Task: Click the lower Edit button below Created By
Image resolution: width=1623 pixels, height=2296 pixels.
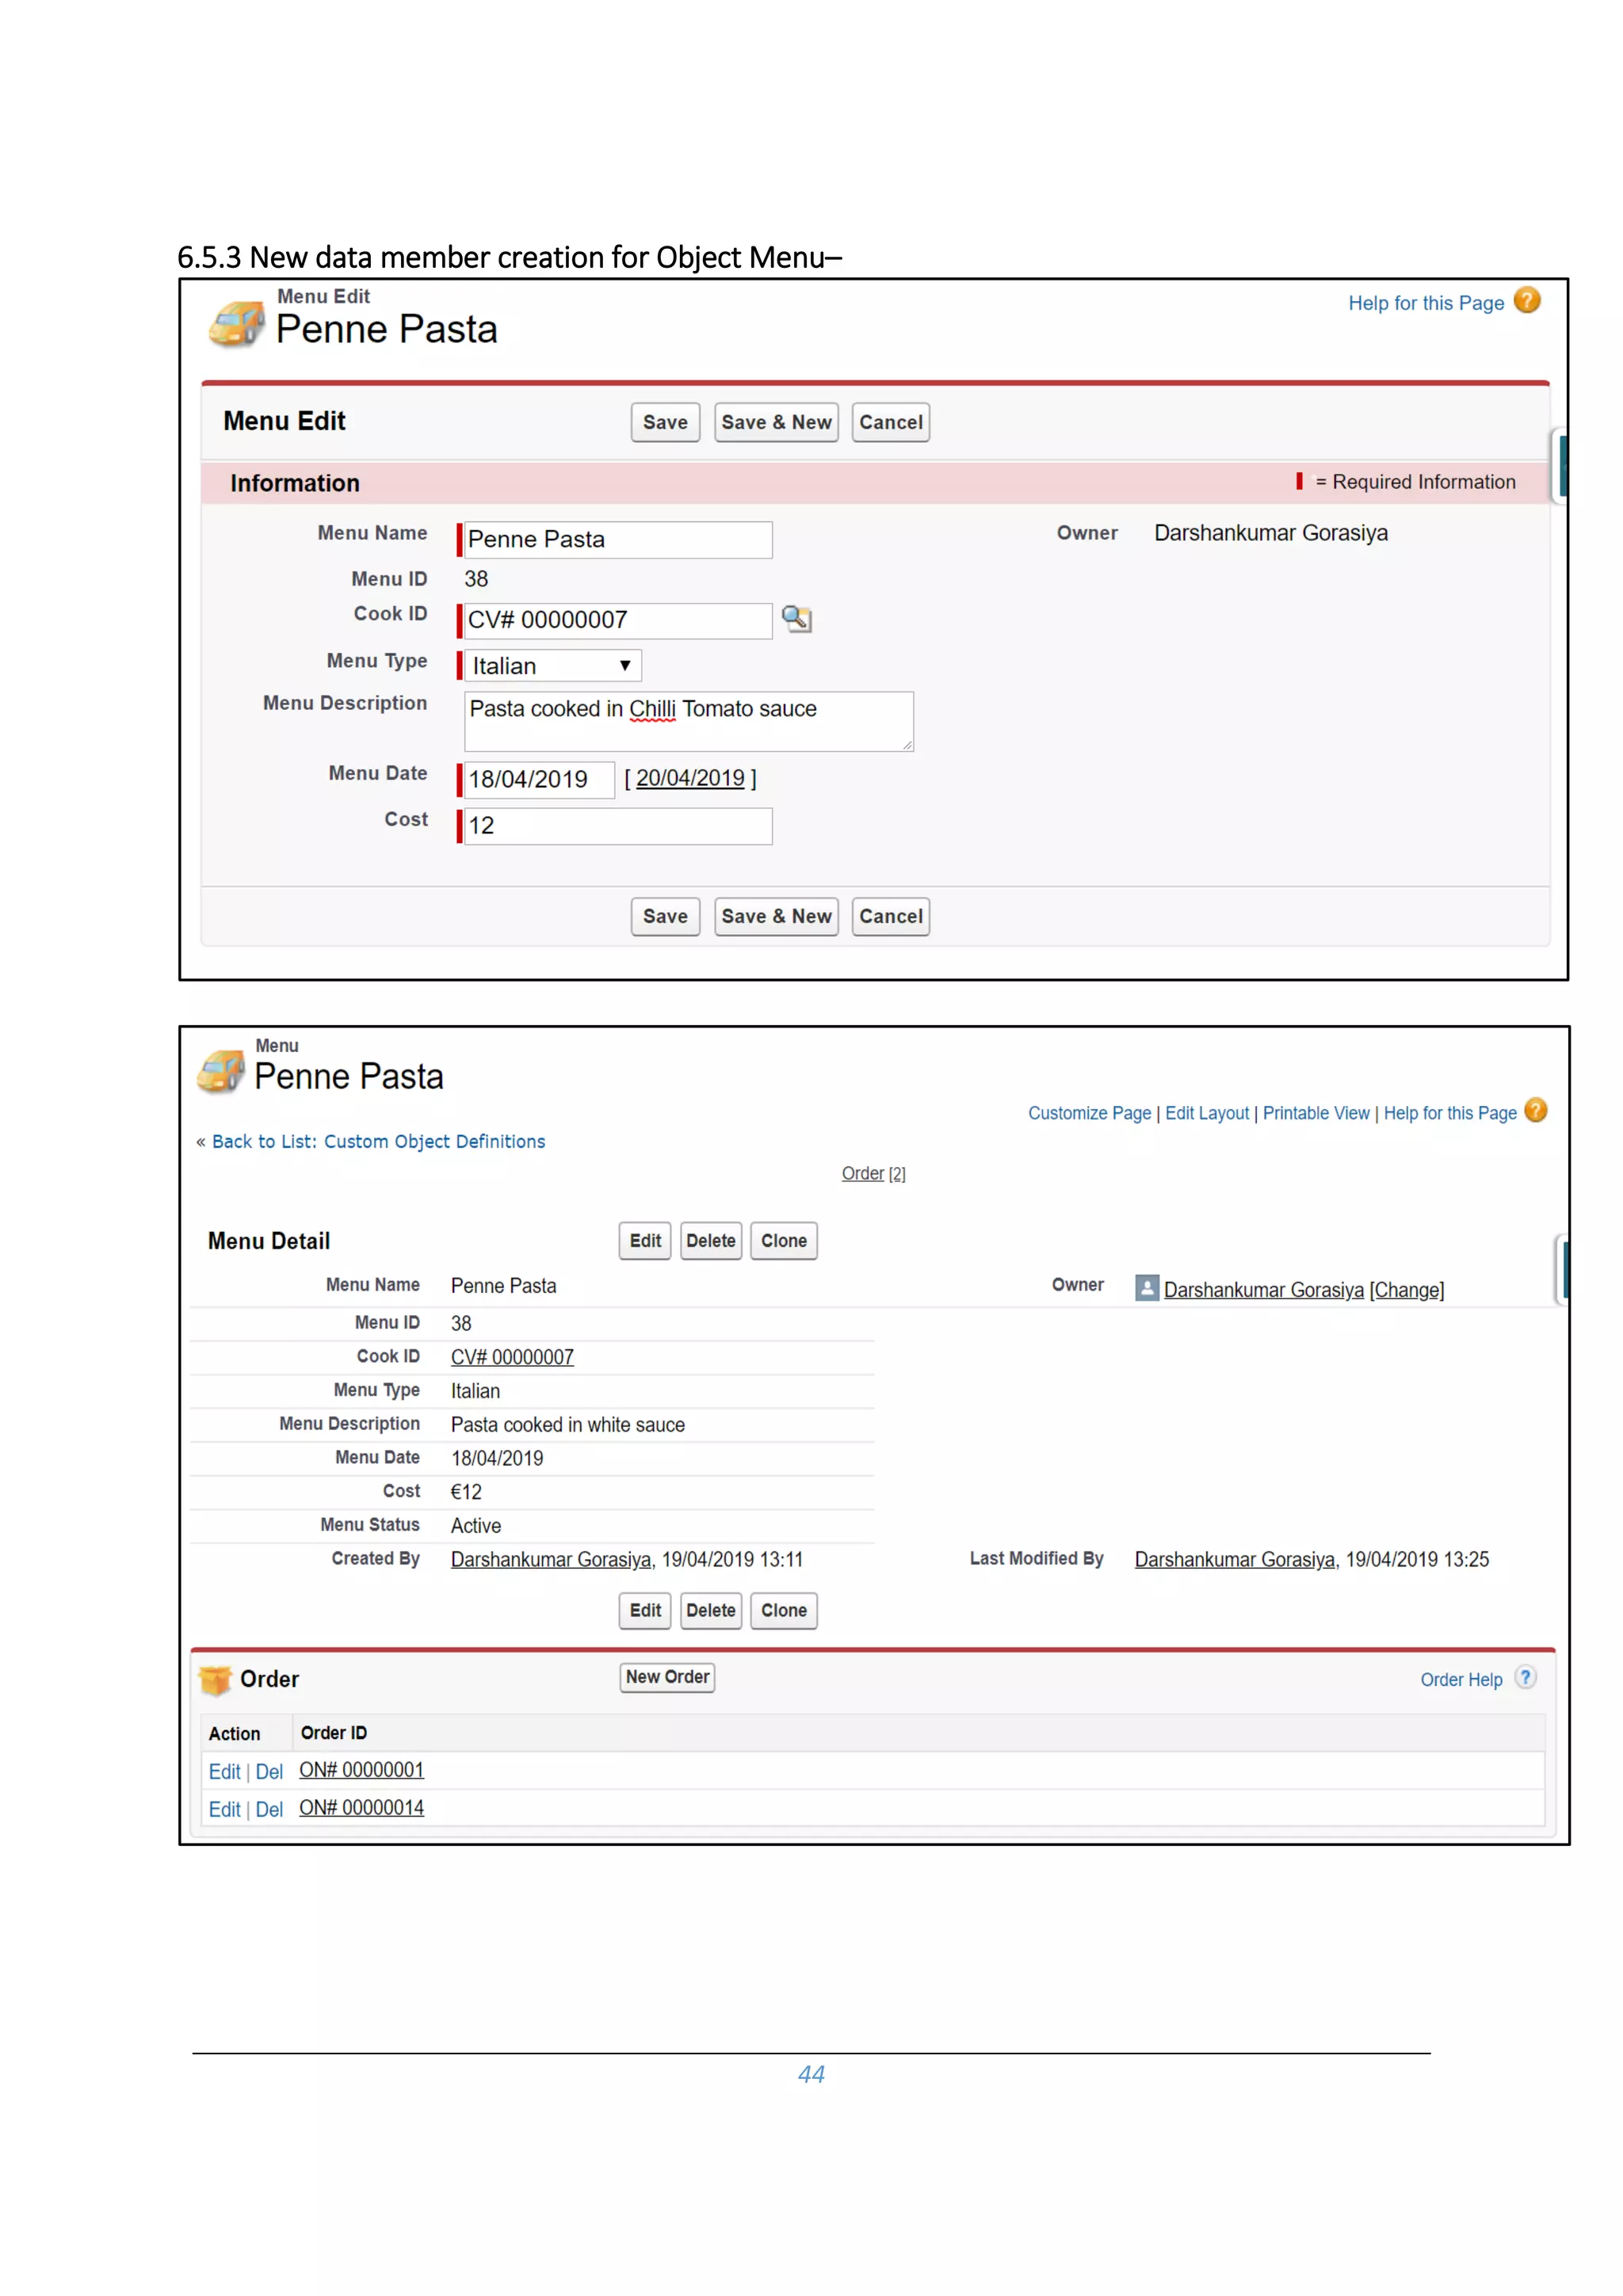Action: (645, 1611)
